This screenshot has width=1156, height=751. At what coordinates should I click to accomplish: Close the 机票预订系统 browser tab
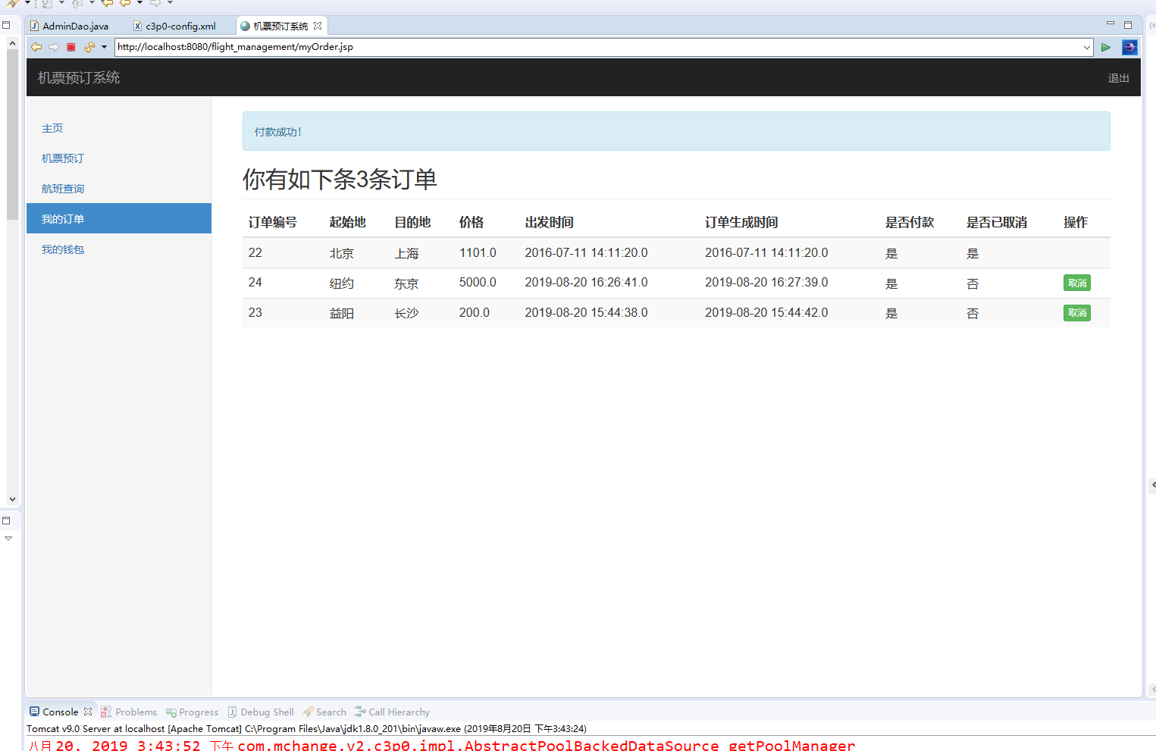tap(318, 26)
